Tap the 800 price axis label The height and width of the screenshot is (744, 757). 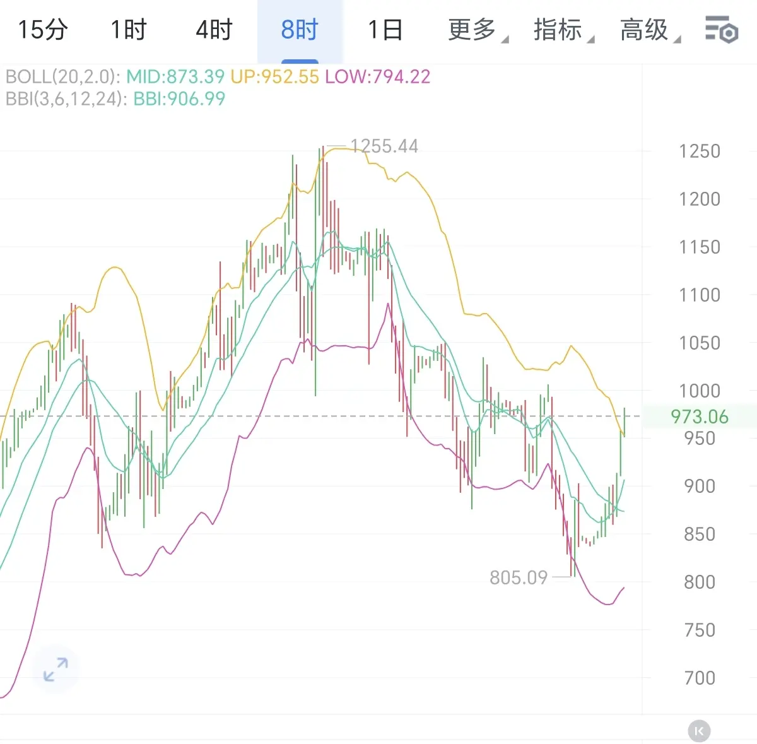[700, 582]
